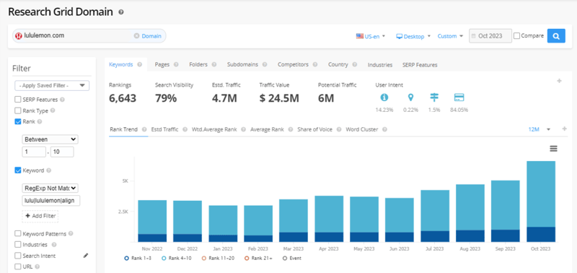Click the Domain type selector link
Image resolution: width=577 pixels, height=273 pixels.
pos(151,36)
